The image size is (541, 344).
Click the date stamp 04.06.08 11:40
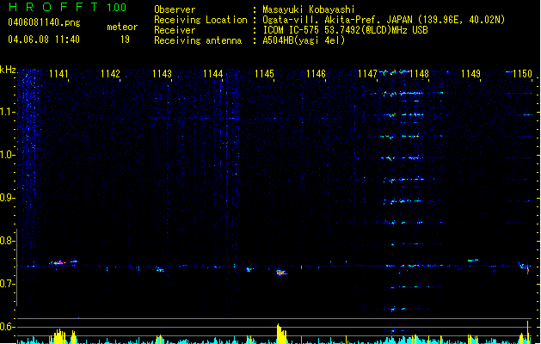pyautogui.click(x=44, y=40)
